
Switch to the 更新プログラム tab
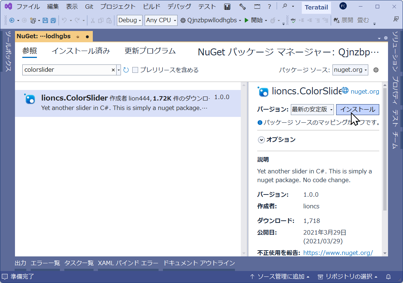[x=150, y=51]
